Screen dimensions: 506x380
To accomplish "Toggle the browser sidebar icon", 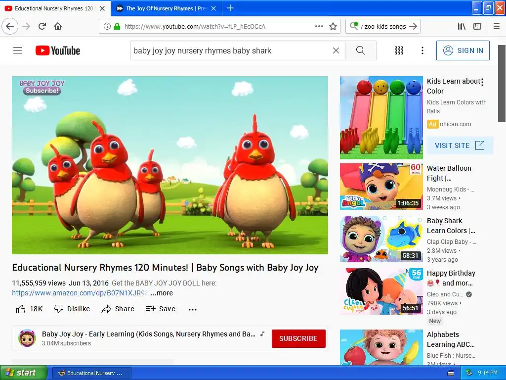I will click(477, 26).
